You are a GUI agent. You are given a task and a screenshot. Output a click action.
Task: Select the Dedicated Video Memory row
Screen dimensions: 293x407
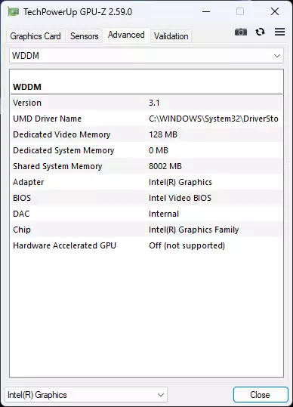coord(146,134)
